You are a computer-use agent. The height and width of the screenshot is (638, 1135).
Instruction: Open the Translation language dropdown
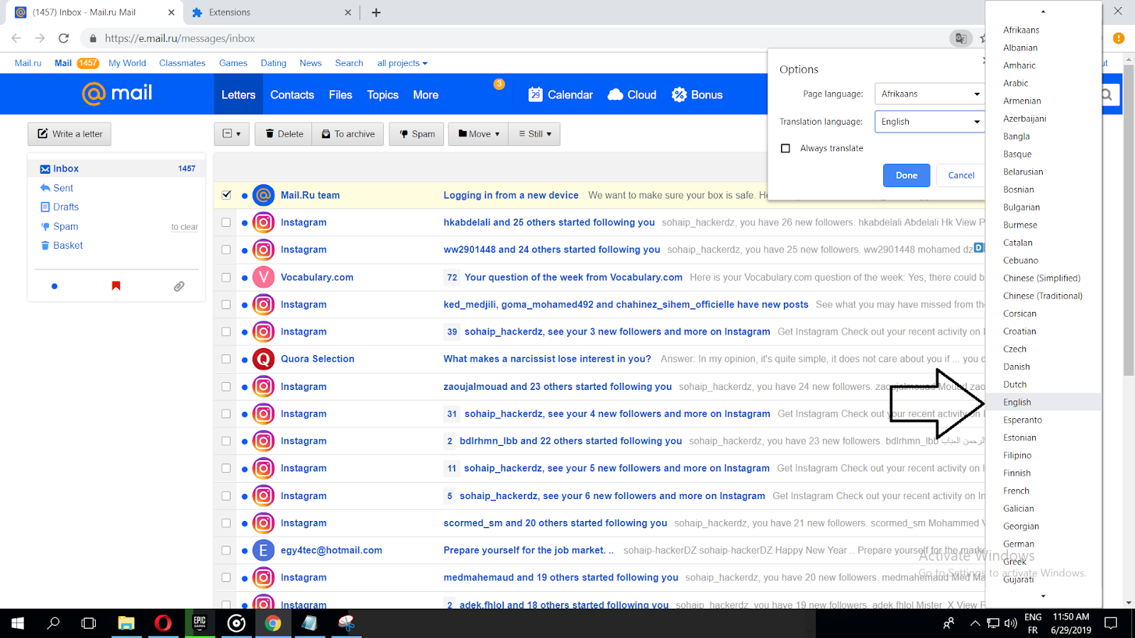pos(930,122)
